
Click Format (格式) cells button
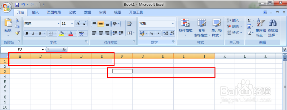click(x=234, y=33)
